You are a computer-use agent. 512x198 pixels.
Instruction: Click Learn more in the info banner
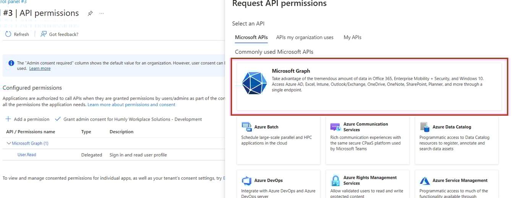pos(40,69)
